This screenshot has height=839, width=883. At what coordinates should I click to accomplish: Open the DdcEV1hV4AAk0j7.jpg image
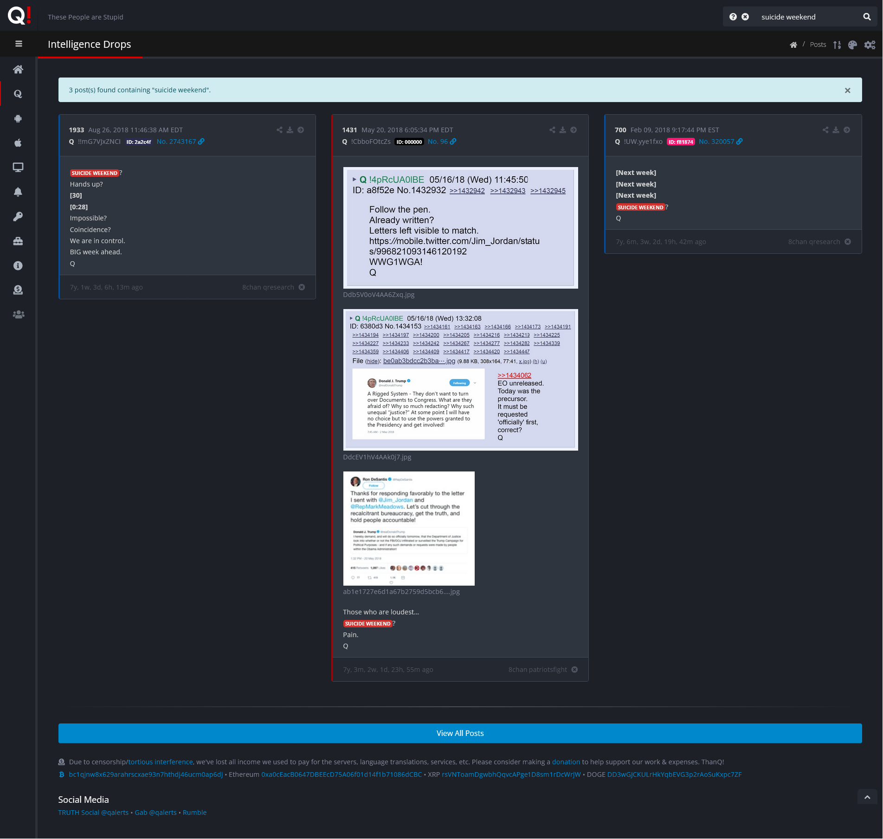tap(460, 380)
